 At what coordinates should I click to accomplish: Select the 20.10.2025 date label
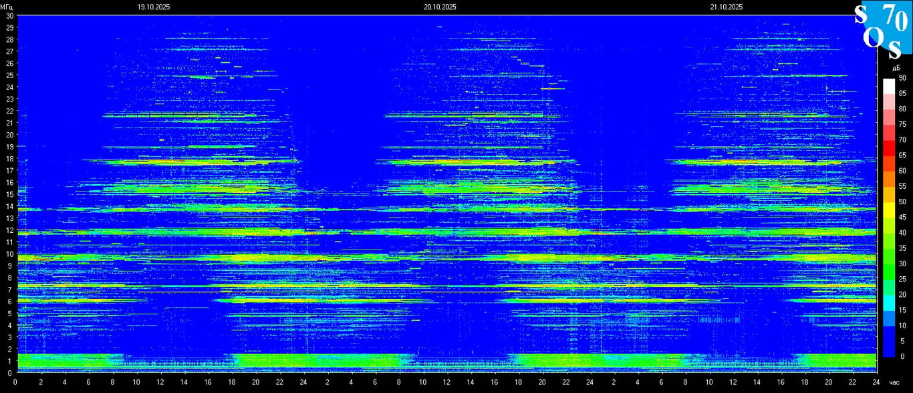pyautogui.click(x=440, y=7)
